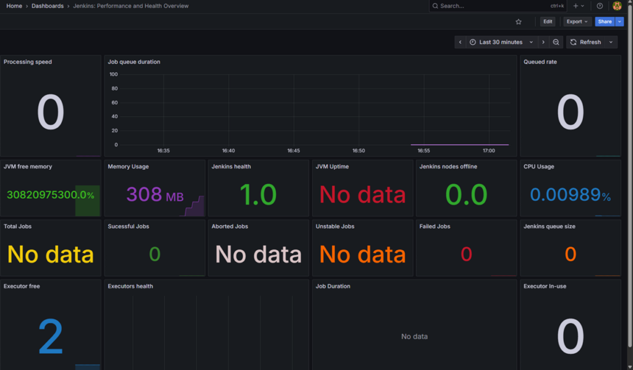Navigate to the Dashboards breadcrumb
Image resolution: width=633 pixels, height=370 pixels.
48,6
